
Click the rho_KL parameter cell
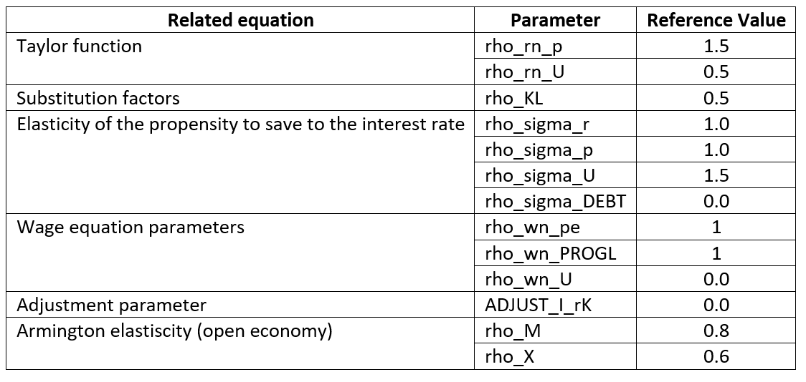point(555,98)
